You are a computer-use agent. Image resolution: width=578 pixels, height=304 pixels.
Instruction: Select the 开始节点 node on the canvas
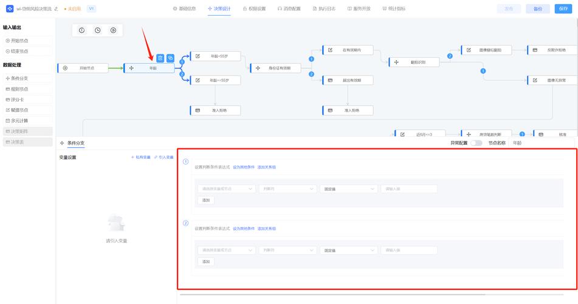pos(83,68)
